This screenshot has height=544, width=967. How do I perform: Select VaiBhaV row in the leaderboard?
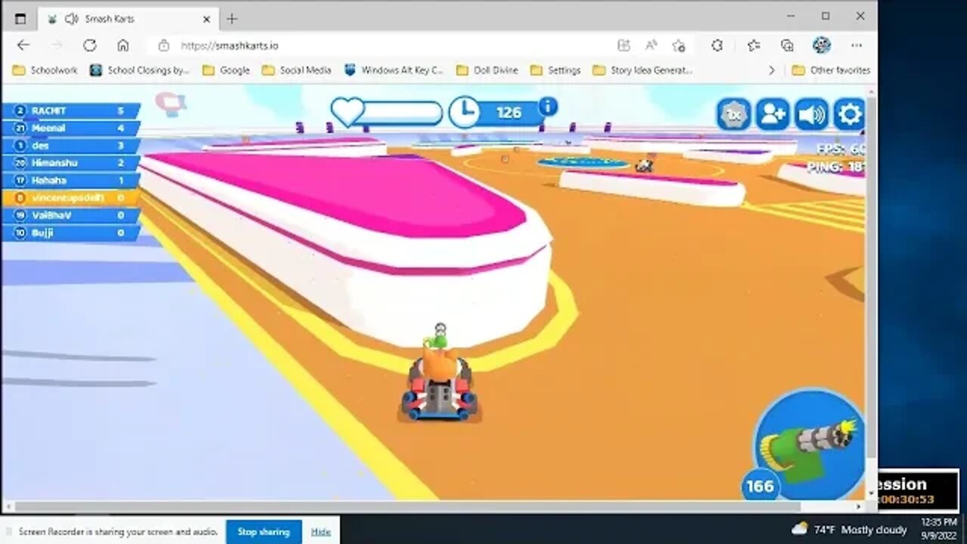(x=71, y=215)
